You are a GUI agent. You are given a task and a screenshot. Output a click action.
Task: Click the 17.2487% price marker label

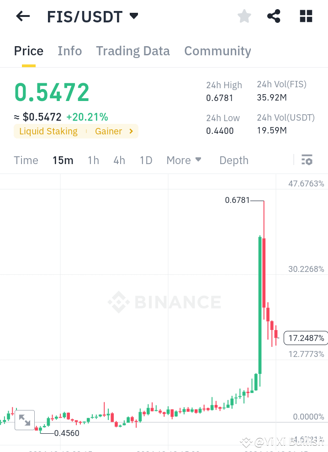click(x=306, y=338)
